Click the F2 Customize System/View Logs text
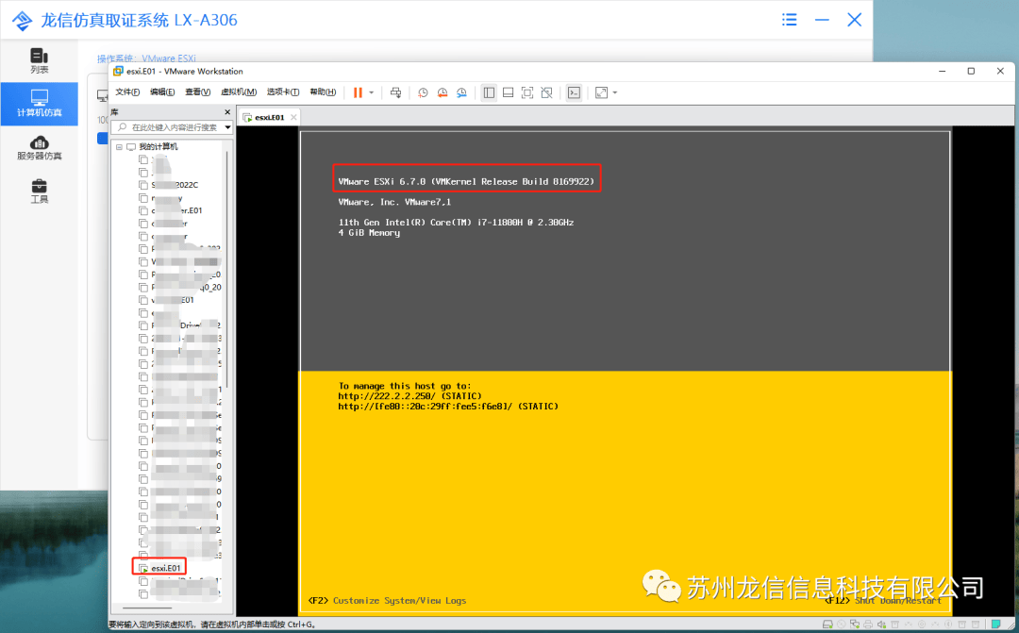This screenshot has width=1019, height=633. [x=387, y=601]
